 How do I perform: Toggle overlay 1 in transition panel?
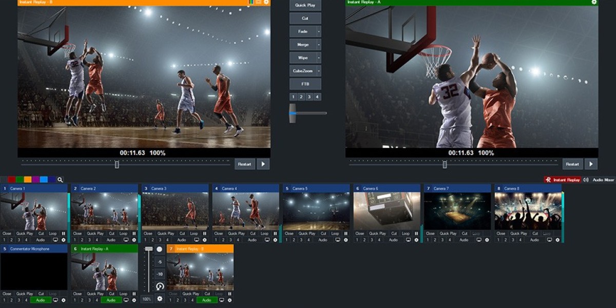point(293,97)
